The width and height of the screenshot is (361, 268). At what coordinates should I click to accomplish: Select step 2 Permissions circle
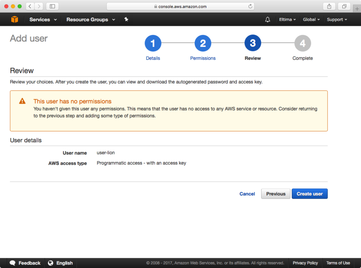point(203,43)
